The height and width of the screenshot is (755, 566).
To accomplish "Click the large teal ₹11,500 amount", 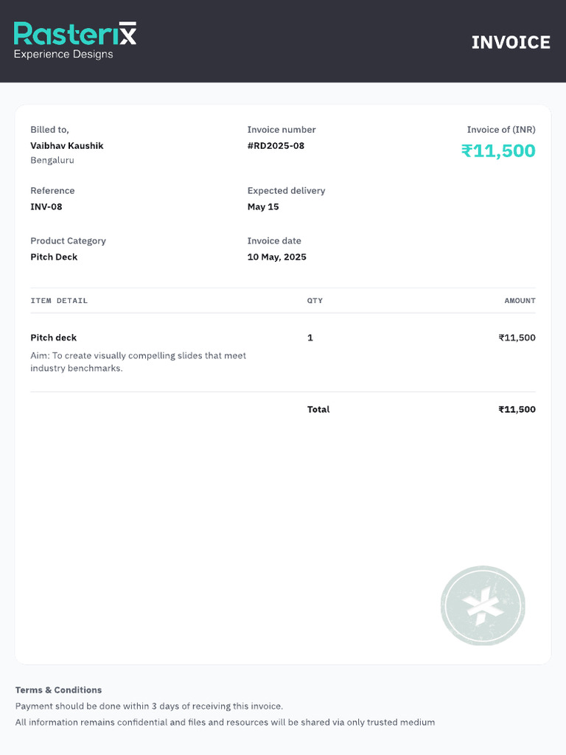I will [498, 151].
